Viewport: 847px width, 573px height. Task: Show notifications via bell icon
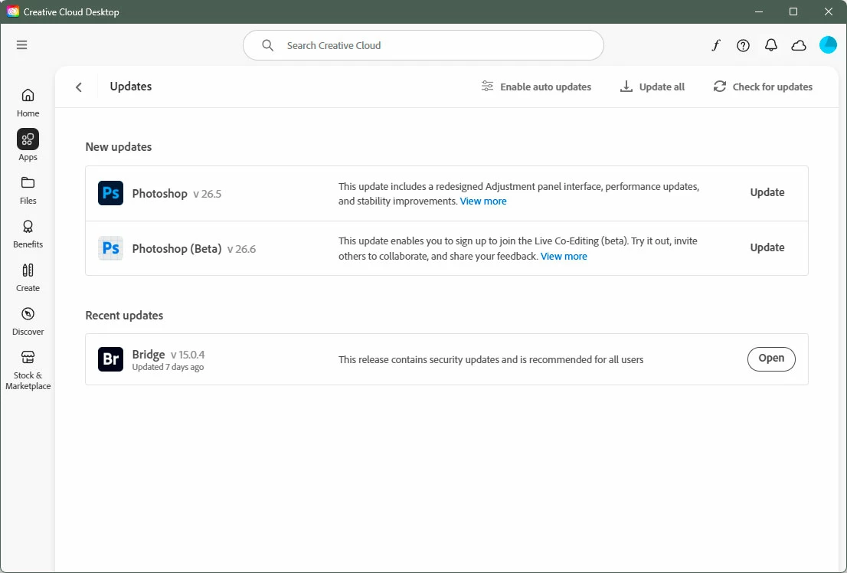pos(771,45)
